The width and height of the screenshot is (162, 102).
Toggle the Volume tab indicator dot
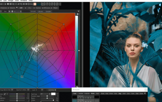coord(8,8)
